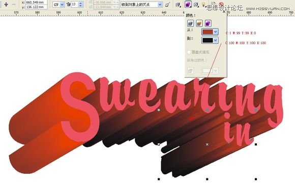Open the extrude rotation tool
Image resolution: width=295 pixels, height=184 pixels.
tap(178, 5)
